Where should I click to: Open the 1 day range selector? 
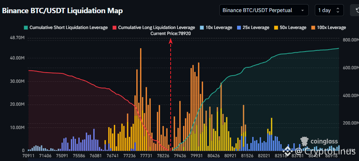329,10
